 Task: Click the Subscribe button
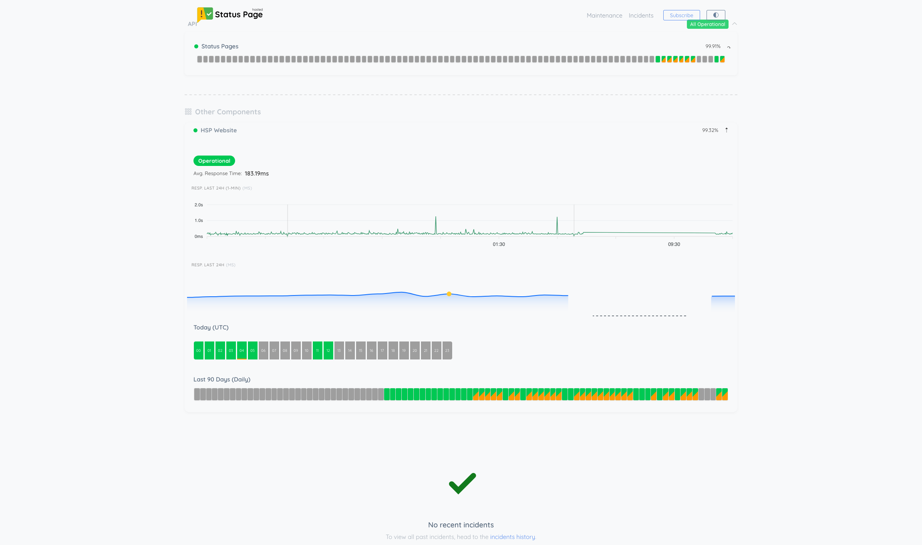(x=681, y=15)
